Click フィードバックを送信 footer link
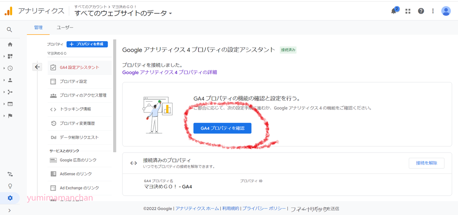 pyautogui.click(x=315, y=209)
